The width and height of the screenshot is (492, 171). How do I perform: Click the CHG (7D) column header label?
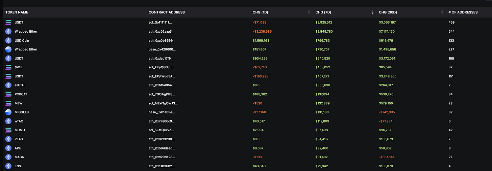(x=323, y=12)
